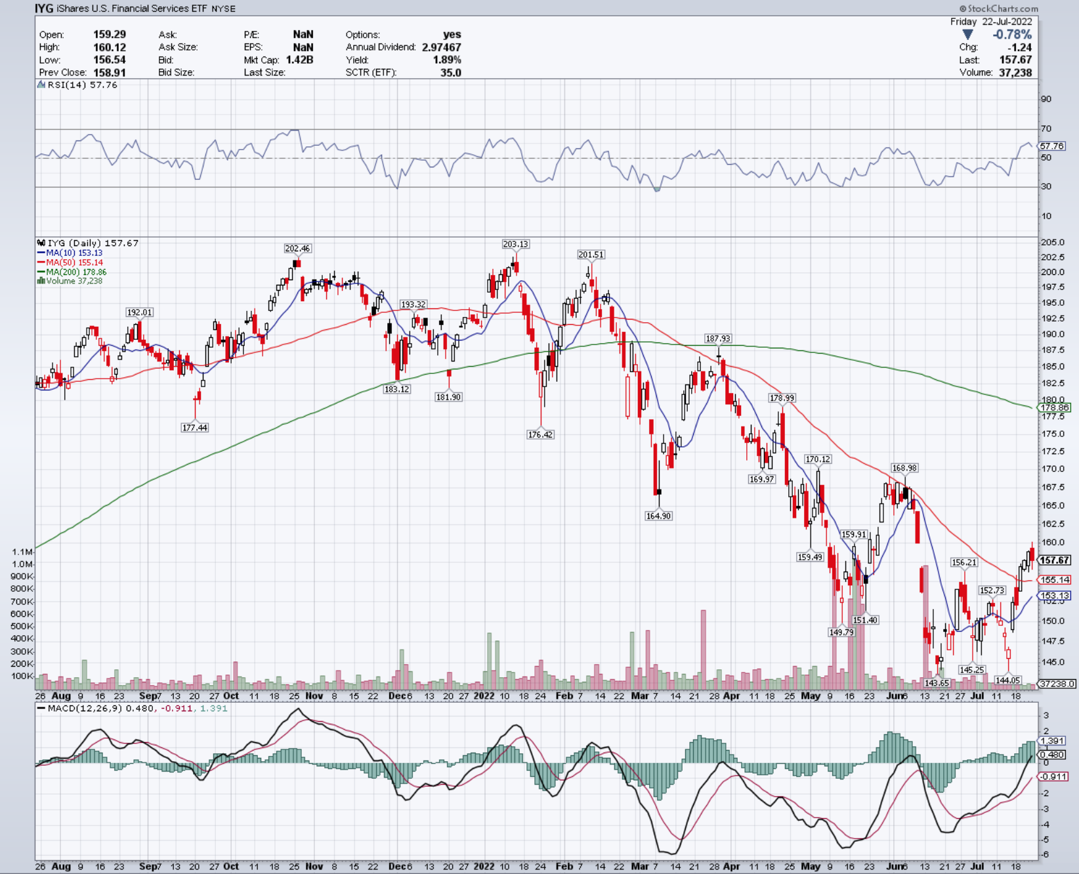Click the 203.13 peak price label
The image size is (1079, 874).
tap(515, 244)
